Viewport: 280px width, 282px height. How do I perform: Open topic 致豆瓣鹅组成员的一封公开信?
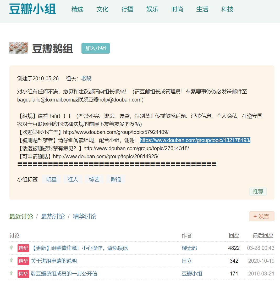[x=64, y=274]
